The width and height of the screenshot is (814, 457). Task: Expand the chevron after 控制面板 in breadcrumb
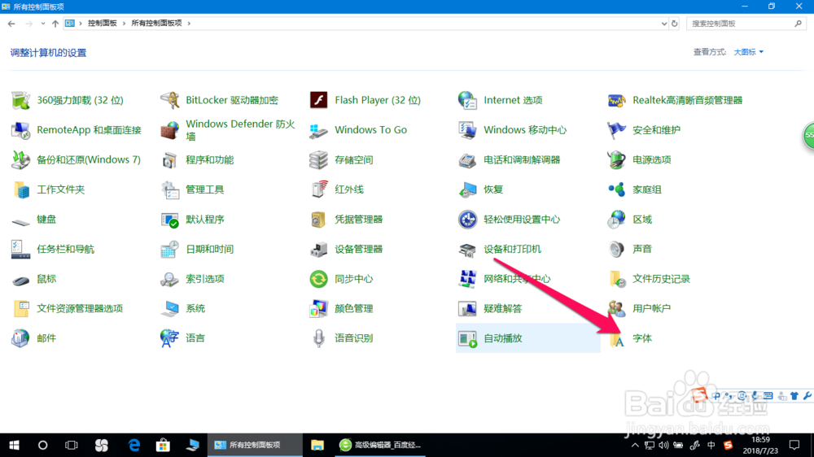pyautogui.click(x=124, y=24)
